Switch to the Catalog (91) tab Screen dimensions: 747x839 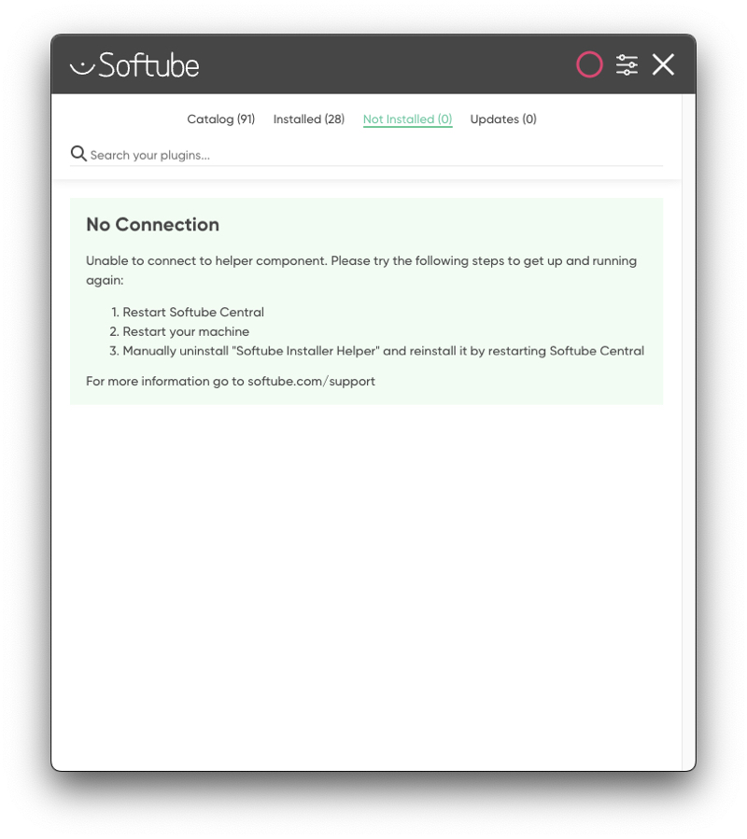pos(220,119)
